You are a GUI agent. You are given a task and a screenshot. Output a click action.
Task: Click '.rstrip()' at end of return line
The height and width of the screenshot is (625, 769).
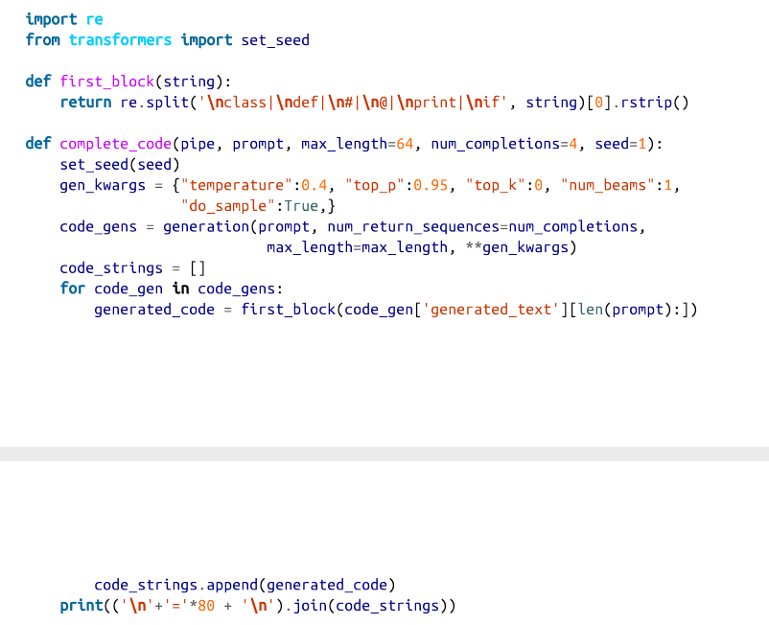pos(650,103)
